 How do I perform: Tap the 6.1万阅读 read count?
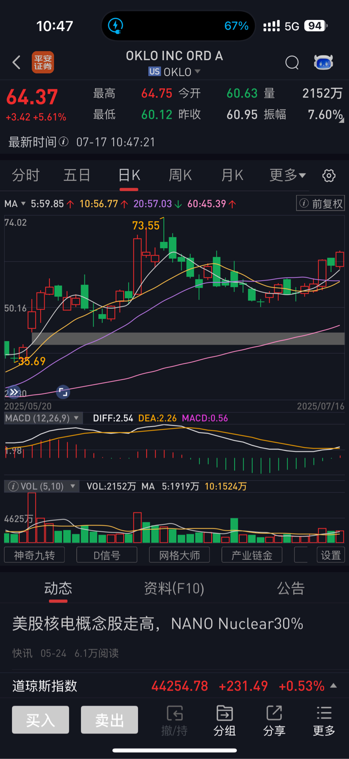pyautogui.click(x=96, y=653)
